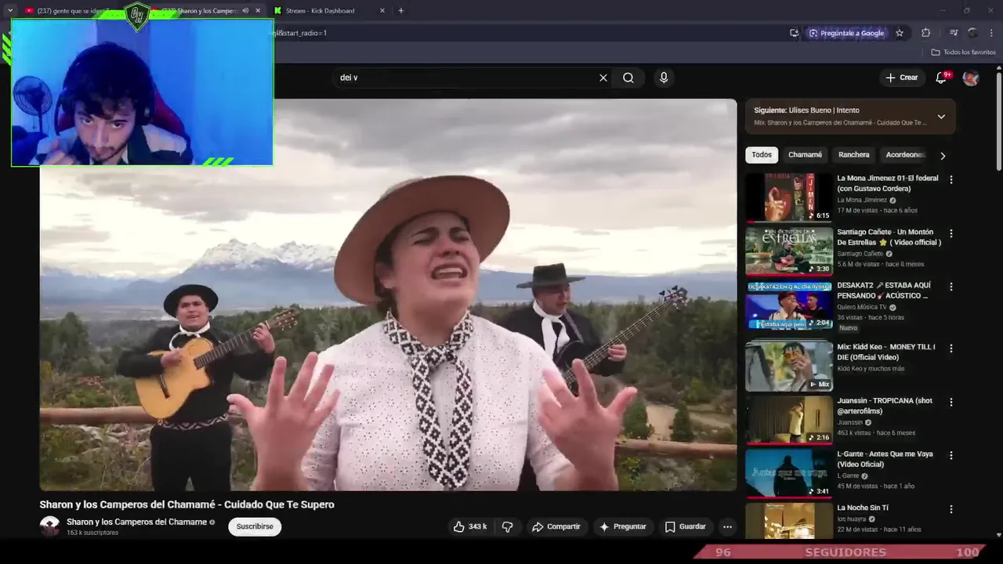Show more filter chips with right arrow
Viewport: 1003px width, 564px height.
point(943,155)
